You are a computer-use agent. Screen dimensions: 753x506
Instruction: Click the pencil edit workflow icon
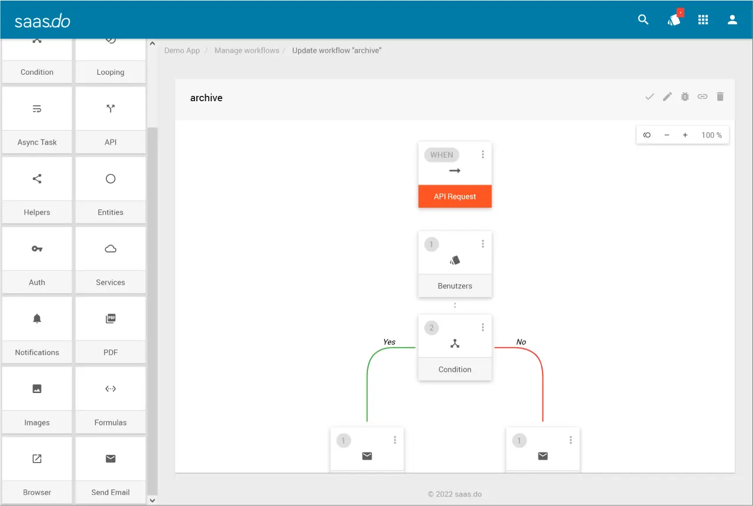pos(667,97)
